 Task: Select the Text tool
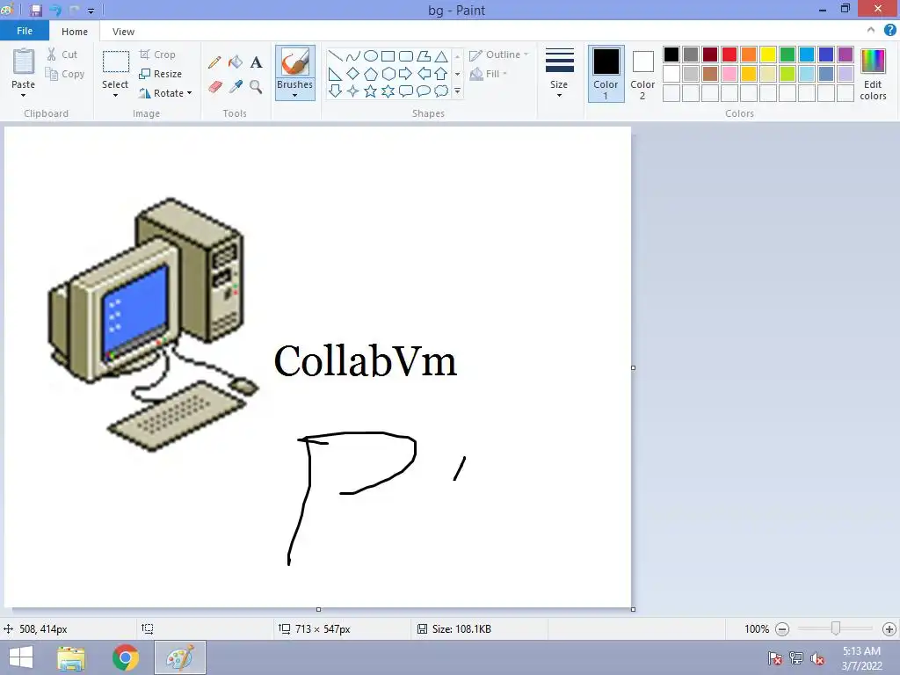point(256,62)
